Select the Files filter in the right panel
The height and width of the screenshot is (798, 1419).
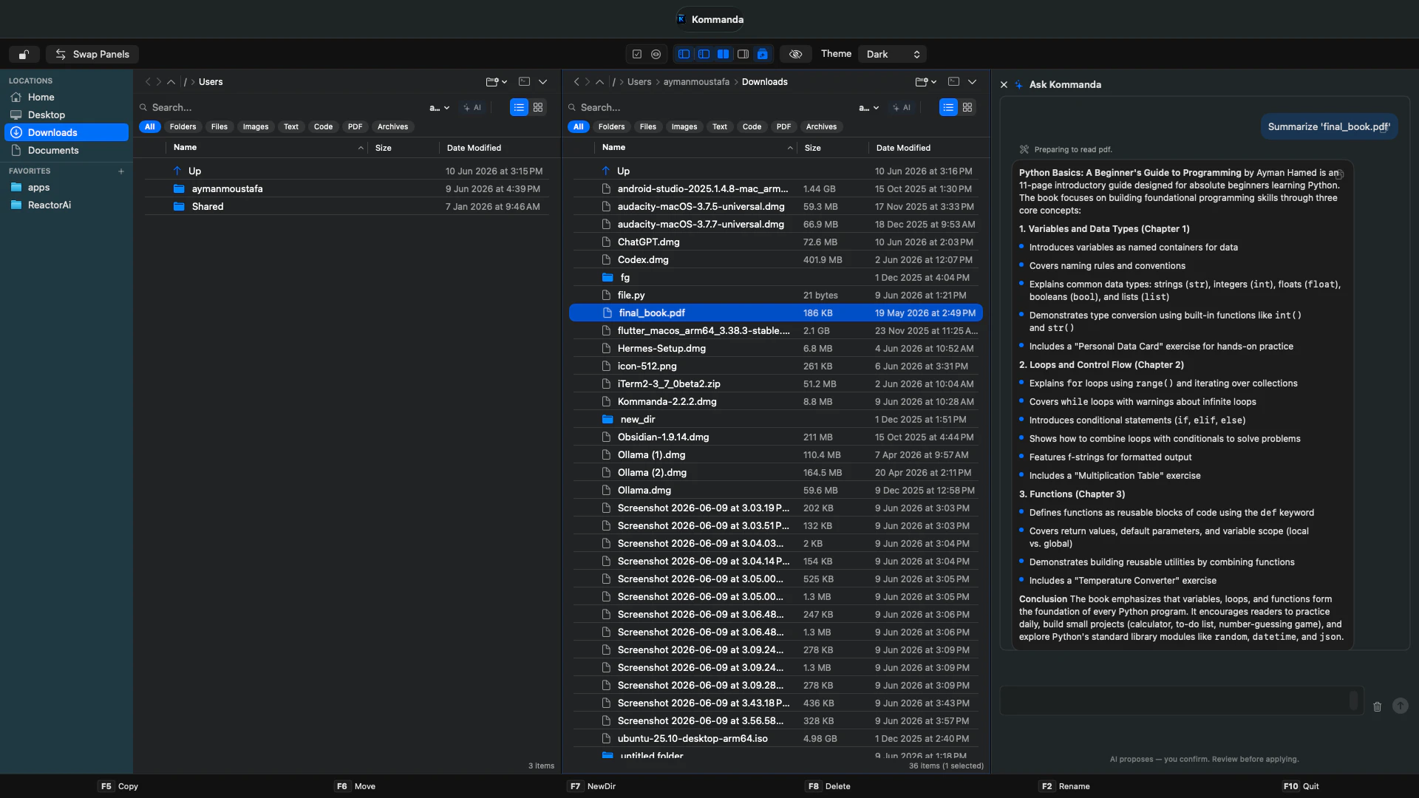click(x=648, y=127)
